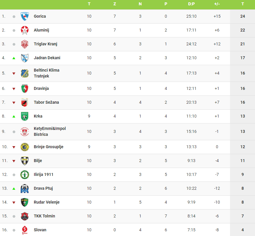Click Drava Ptuj's green up-arrow indicator
The image size is (255, 236).
tap(14, 189)
